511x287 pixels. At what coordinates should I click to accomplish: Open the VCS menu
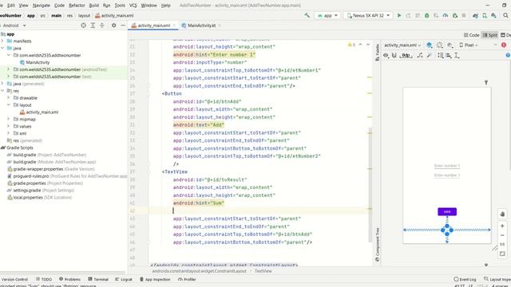133,6
